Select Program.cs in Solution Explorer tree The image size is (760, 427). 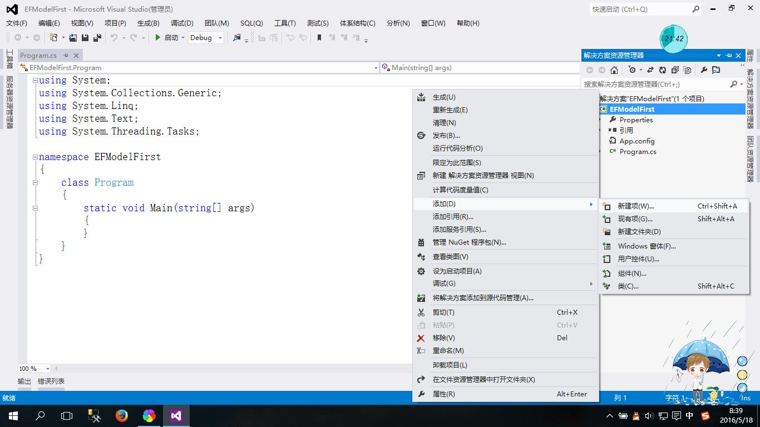[638, 152]
